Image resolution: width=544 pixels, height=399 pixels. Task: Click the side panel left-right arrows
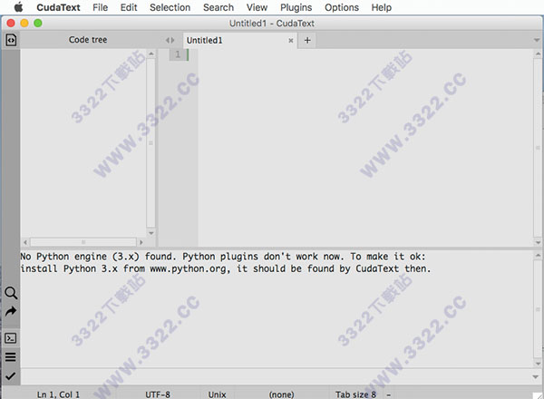[x=170, y=40]
